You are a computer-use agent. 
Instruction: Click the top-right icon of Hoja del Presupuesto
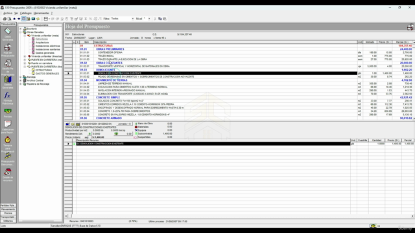tap(410, 27)
